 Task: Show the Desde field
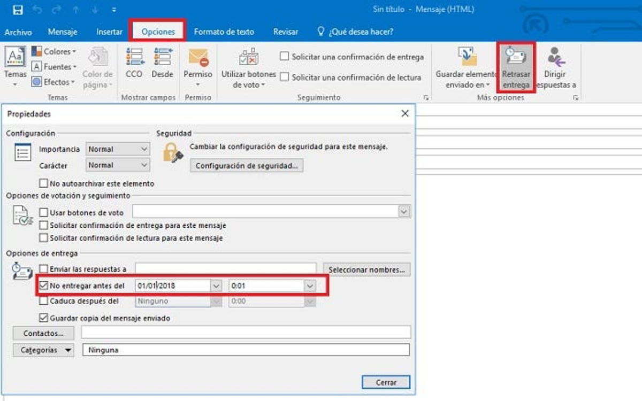162,63
